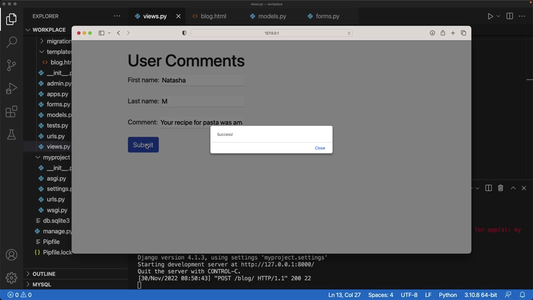
Task: Click the Submit button
Action: point(143,145)
